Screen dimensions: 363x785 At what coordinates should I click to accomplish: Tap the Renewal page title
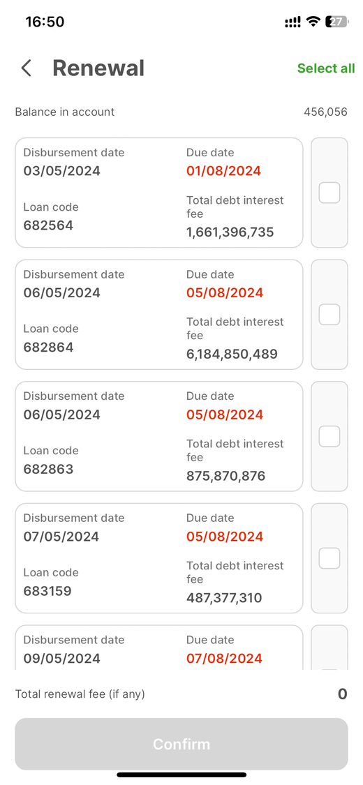(x=98, y=68)
